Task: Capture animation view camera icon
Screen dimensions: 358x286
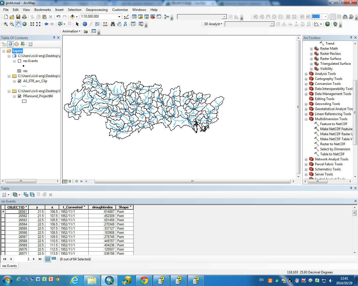Action: click(86, 31)
